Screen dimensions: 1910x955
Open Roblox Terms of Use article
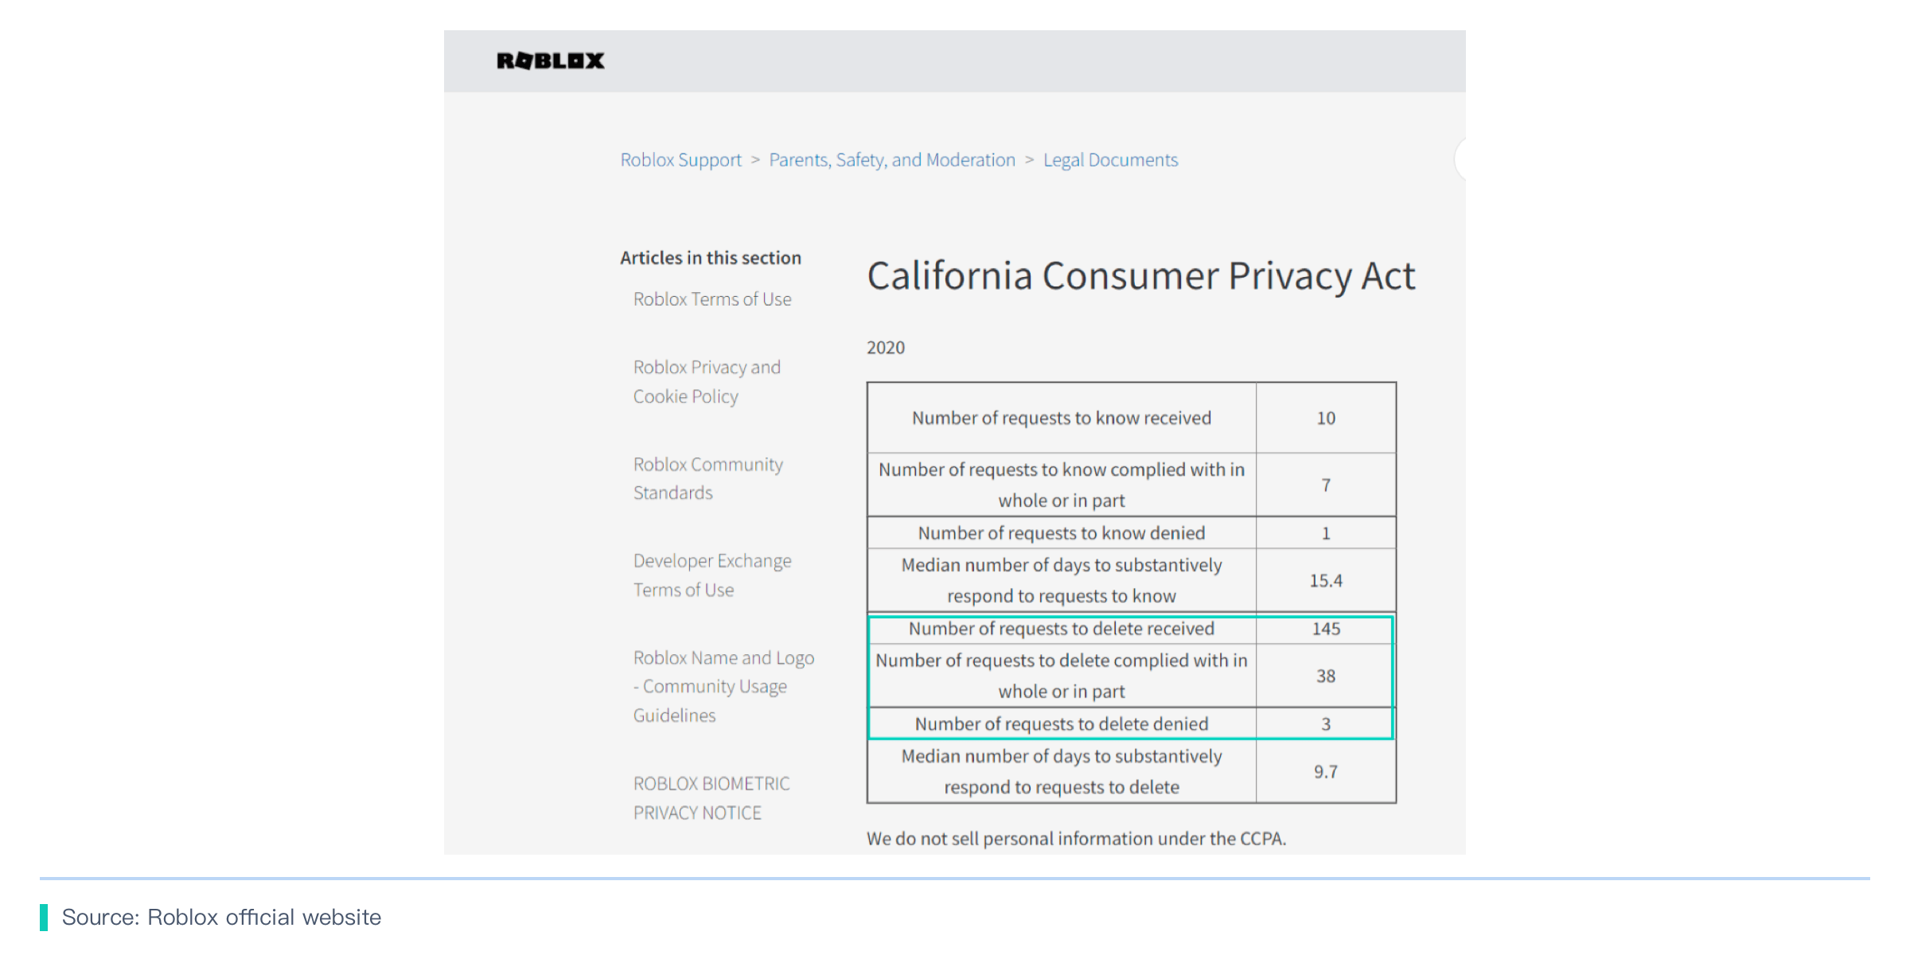pos(712,299)
